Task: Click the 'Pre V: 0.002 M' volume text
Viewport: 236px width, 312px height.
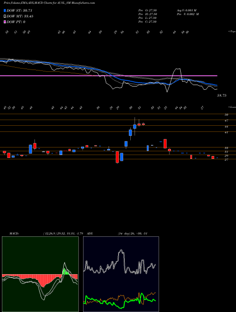Action: pyautogui.click(x=187, y=14)
